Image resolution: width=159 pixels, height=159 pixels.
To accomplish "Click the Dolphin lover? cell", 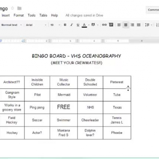I will tap(90, 133).
